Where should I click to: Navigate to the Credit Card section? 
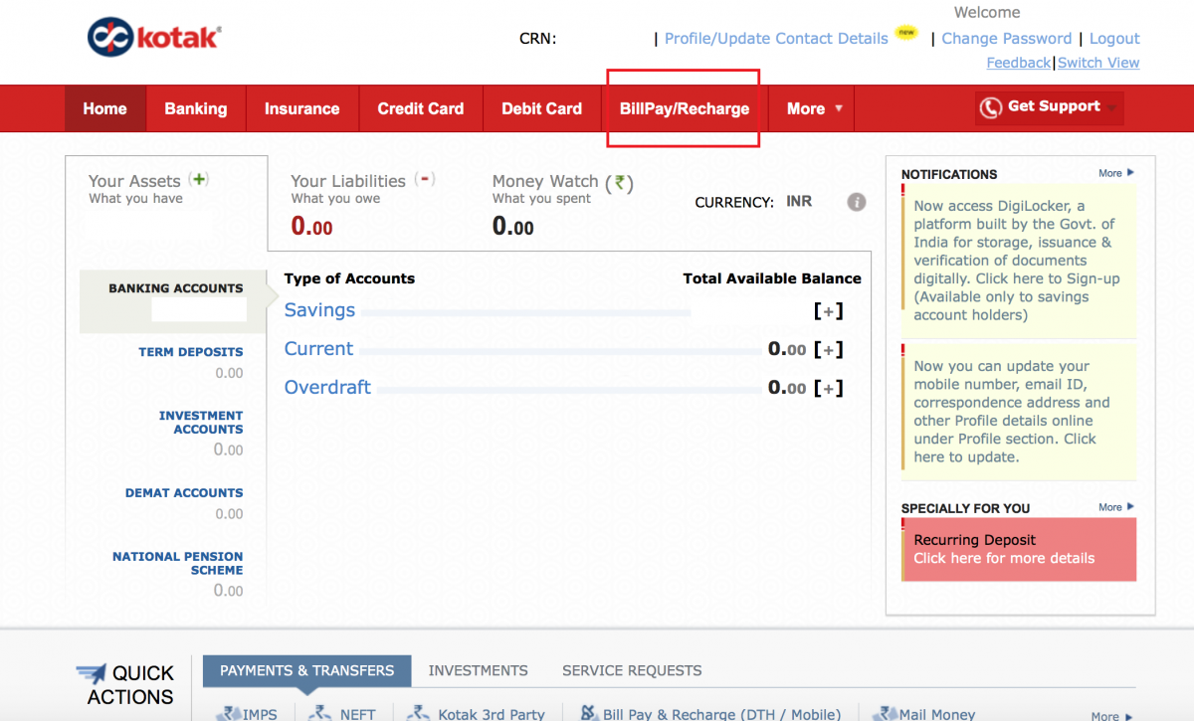click(420, 108)
